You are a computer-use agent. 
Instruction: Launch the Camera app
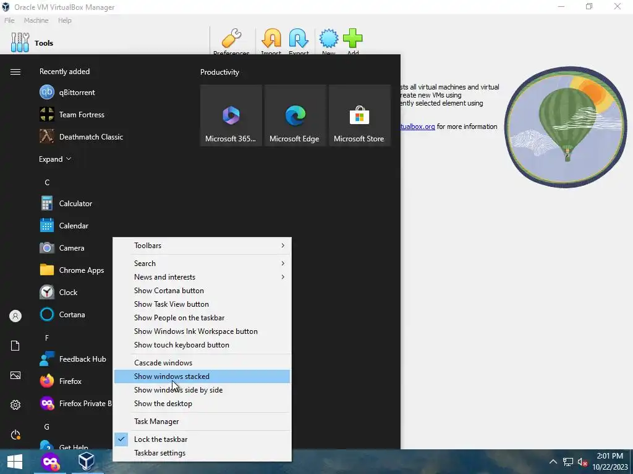click(x=75, y=248)
